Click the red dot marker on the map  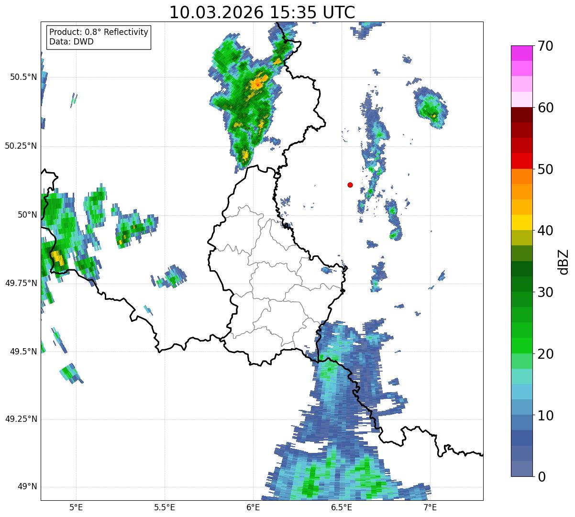pos(350,185)
